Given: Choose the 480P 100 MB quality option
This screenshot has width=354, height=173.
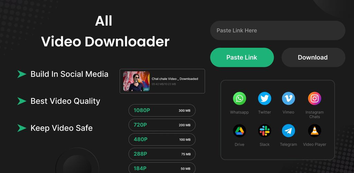Looking at the screenshot, I should point(162,139).
